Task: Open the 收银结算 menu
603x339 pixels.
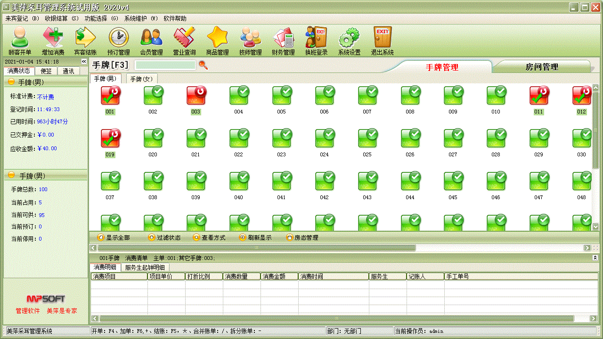Action: pos(62,18)
